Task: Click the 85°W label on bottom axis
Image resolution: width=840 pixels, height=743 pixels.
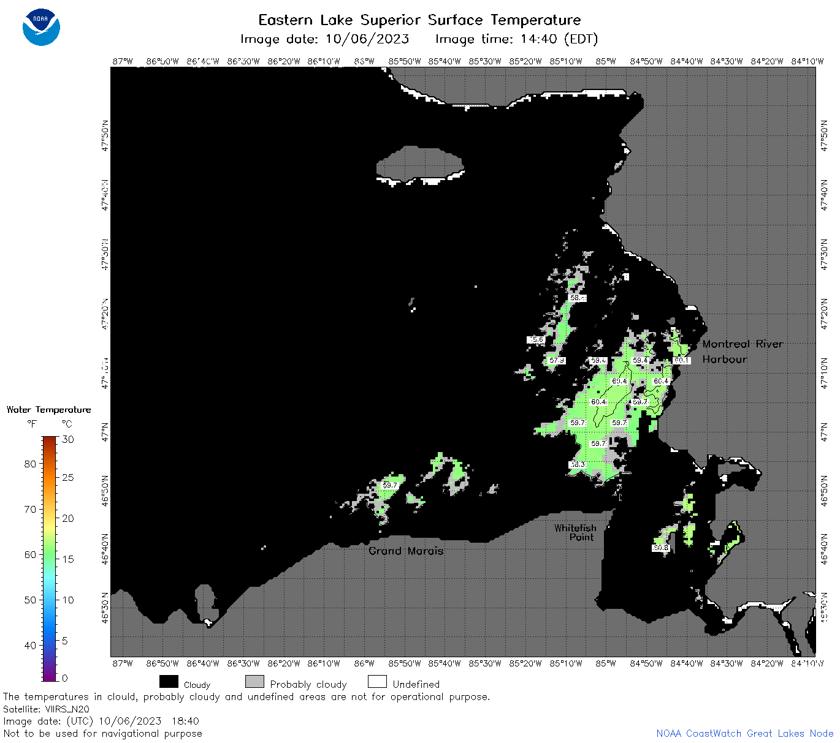Action: pyautogui.click(x=606, y=663)
